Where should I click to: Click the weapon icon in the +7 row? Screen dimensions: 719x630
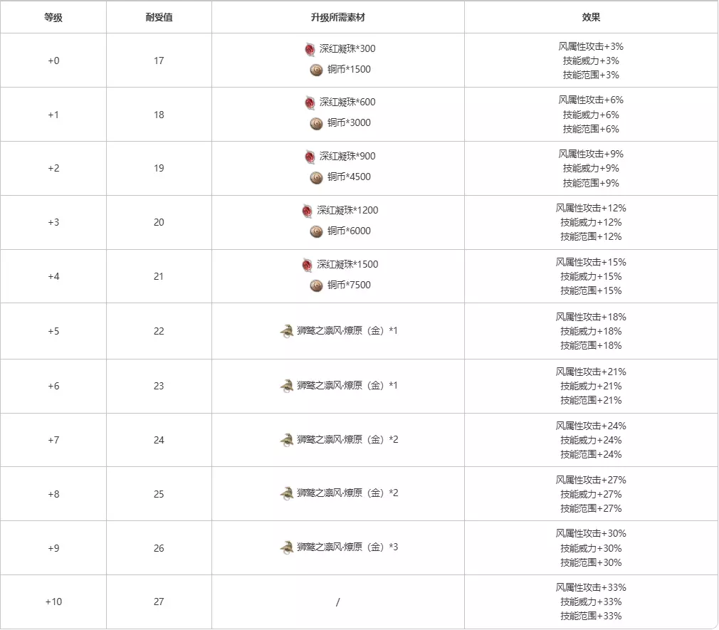[x=286, y=440]
